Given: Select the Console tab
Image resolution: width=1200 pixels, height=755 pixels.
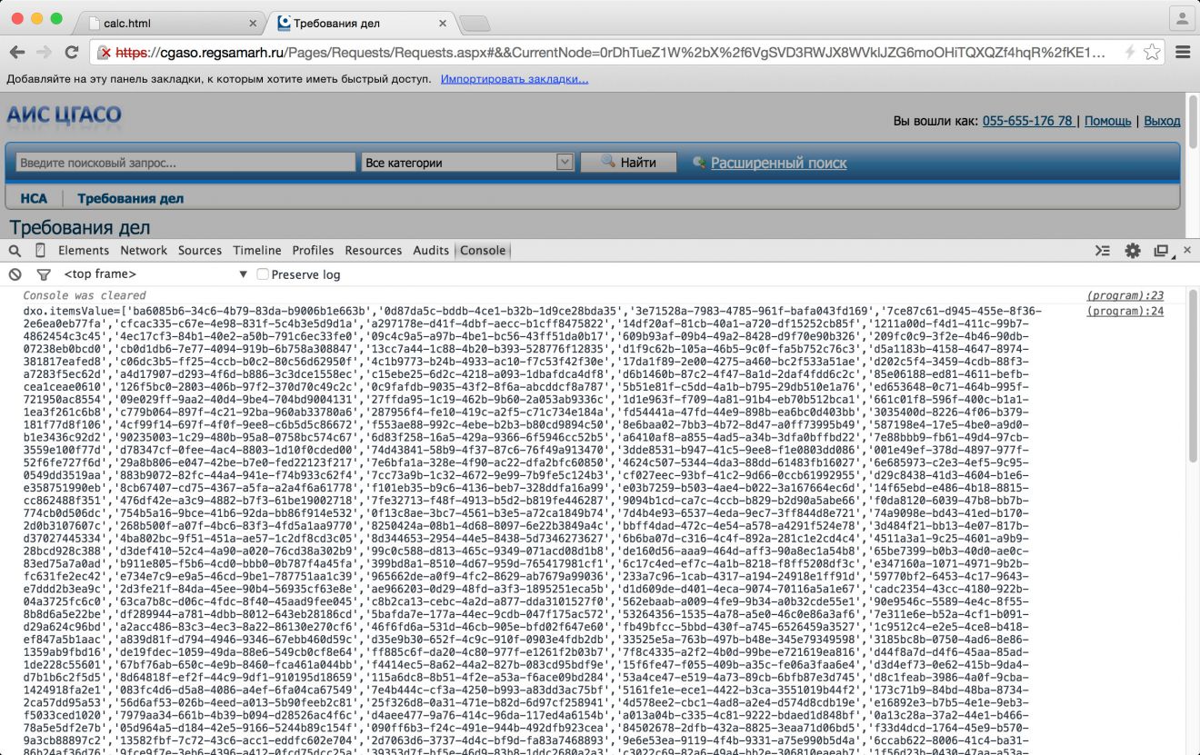Looking at the screenshot, I should 483,251.
